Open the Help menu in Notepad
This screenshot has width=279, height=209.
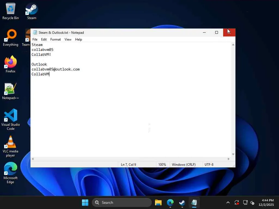[x=78, y=39]
